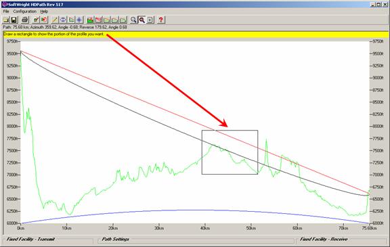Select the magnifying glass zoom icon
The image size is (390, 247).
click(133, 20)
